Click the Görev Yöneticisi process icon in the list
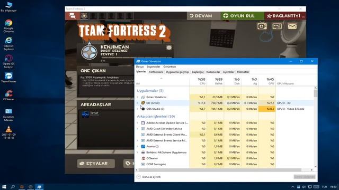Screen dimensions: 339x190 [143, 97]
